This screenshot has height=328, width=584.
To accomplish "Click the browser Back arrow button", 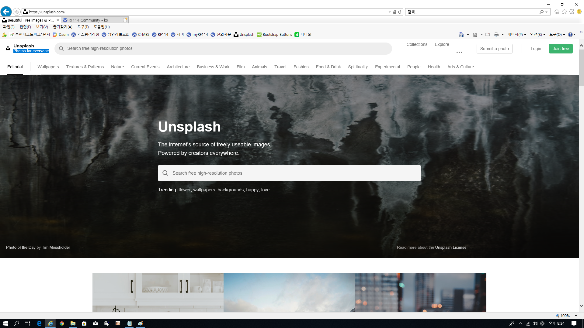I will pyautogui.click(x=6, y=12).
